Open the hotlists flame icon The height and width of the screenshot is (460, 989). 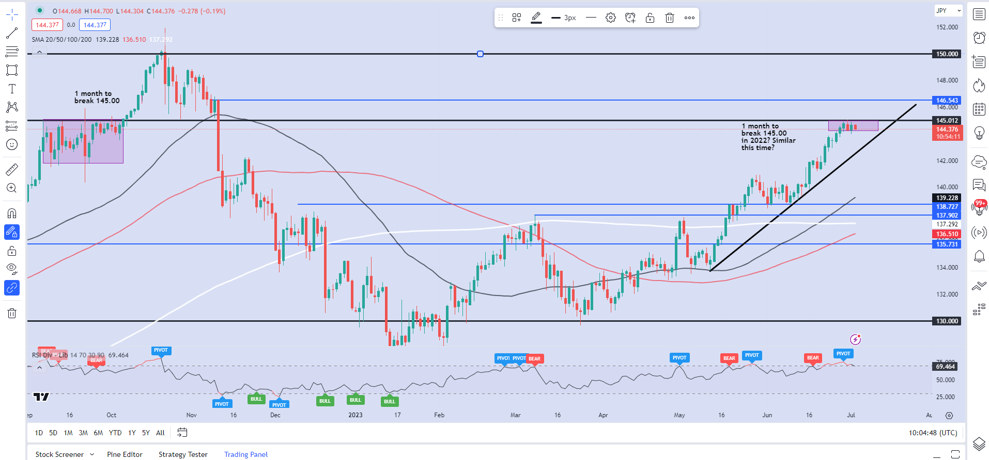coord(979,85)
